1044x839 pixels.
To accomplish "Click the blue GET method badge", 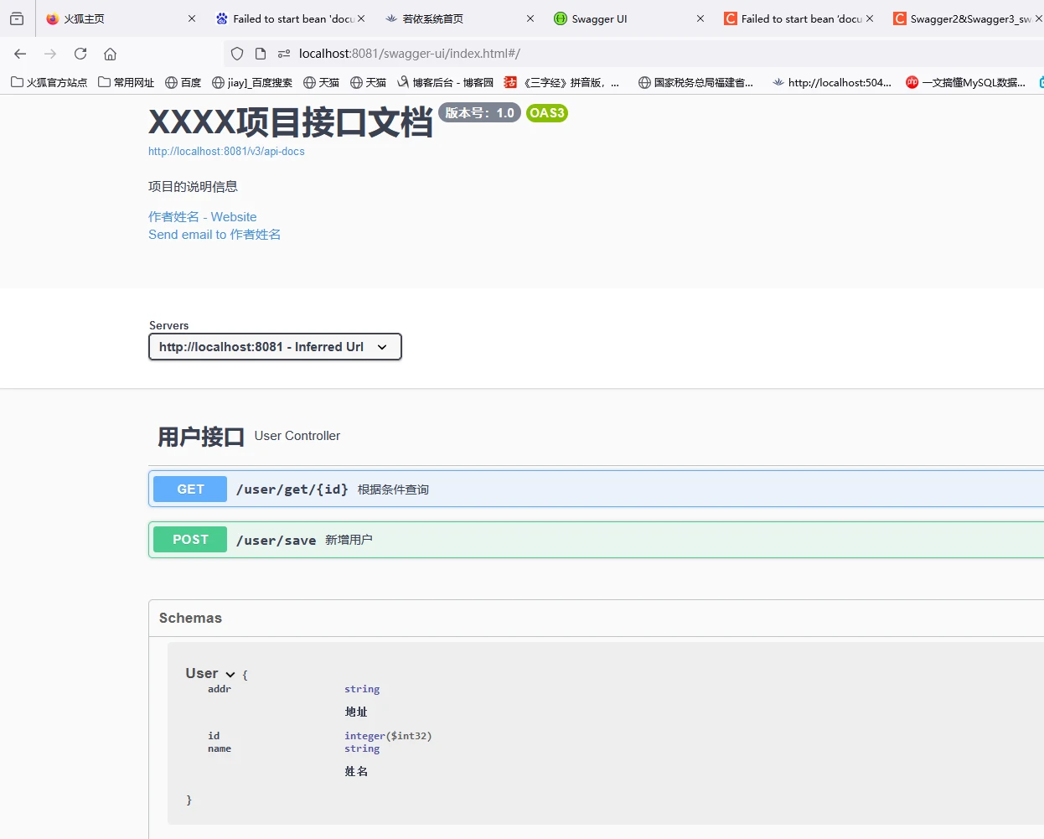I will (190, 489).
